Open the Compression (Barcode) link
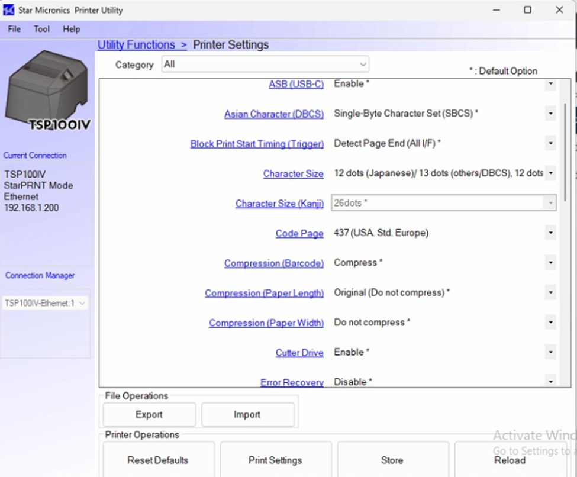The image size is (577, 477). [x=274, y=263]
